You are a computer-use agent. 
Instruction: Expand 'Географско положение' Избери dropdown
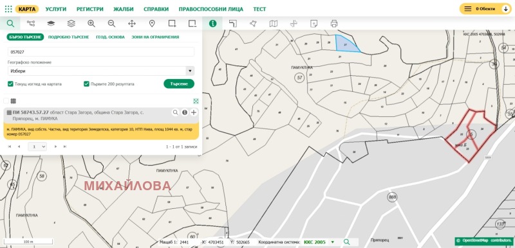(x=101, y=71)
